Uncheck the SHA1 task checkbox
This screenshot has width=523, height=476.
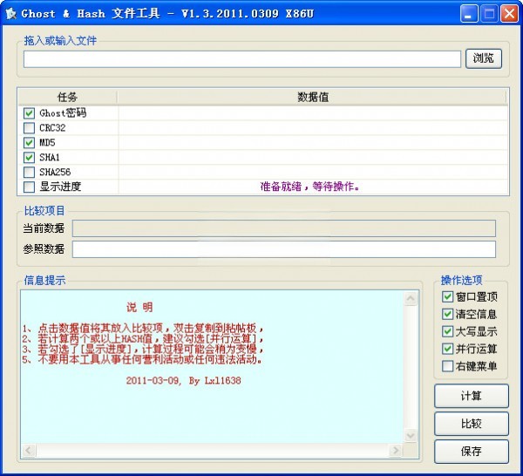(x=30, y=157)
